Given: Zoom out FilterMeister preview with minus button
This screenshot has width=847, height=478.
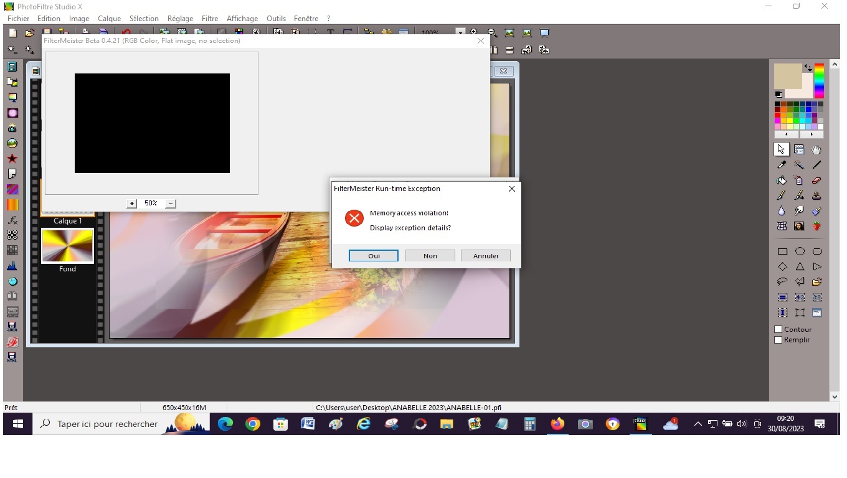Looking at the screenshot, I should click(x=171, y=204).
